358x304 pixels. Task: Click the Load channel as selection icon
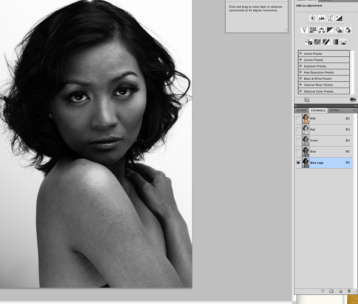click(323, 291)
